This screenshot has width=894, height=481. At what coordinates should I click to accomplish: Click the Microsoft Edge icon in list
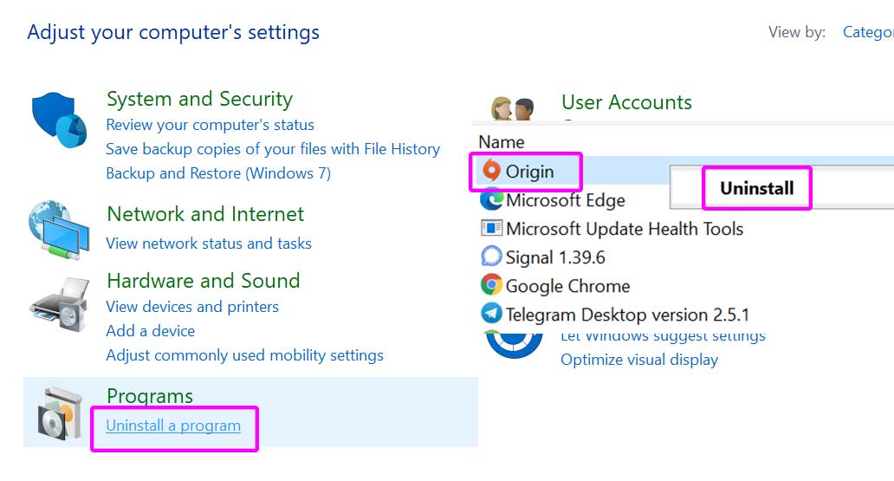pos(491,199)
